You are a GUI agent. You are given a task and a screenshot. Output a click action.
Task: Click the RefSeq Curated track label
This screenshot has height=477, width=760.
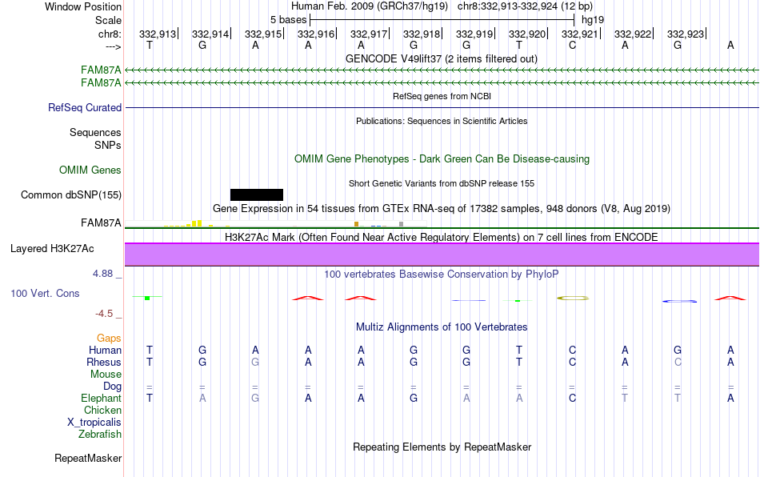click(x=85, y=107)
